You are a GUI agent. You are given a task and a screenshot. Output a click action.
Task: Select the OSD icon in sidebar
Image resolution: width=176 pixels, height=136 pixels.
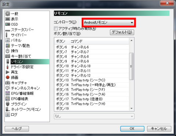[x=8, y=24]
